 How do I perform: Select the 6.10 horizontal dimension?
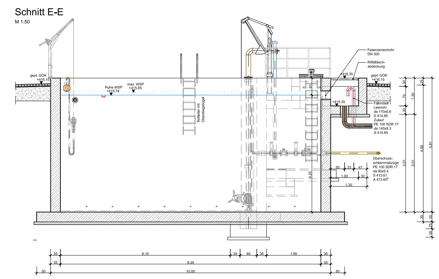pyautogui.click(x=145, y=253)
